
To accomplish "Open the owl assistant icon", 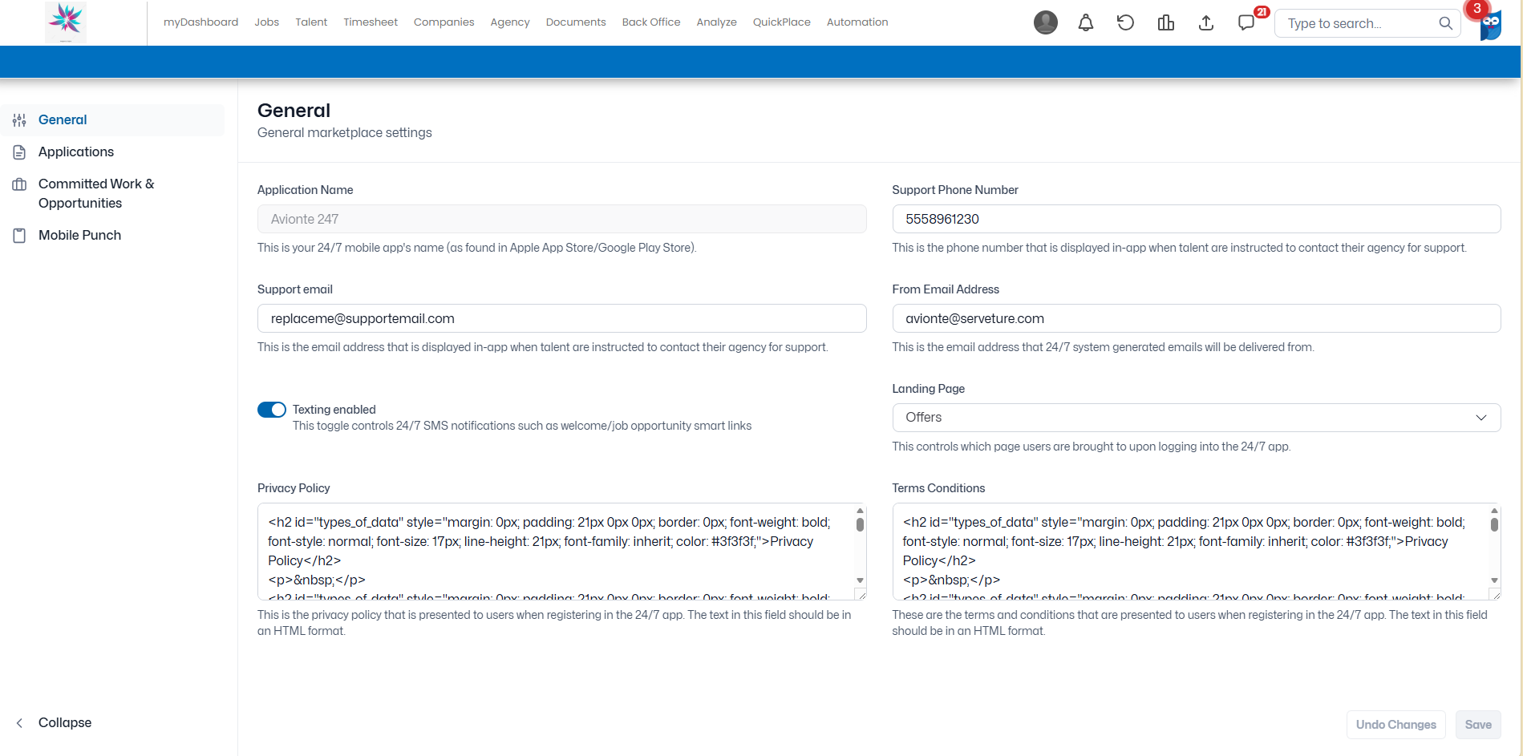I will tap(1490, 24).
